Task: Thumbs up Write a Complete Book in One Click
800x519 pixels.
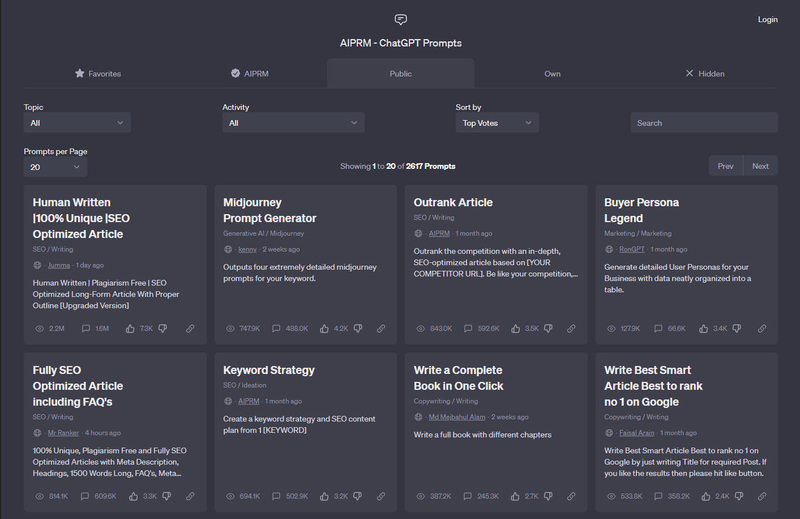Action: click(x=515, y=496)
